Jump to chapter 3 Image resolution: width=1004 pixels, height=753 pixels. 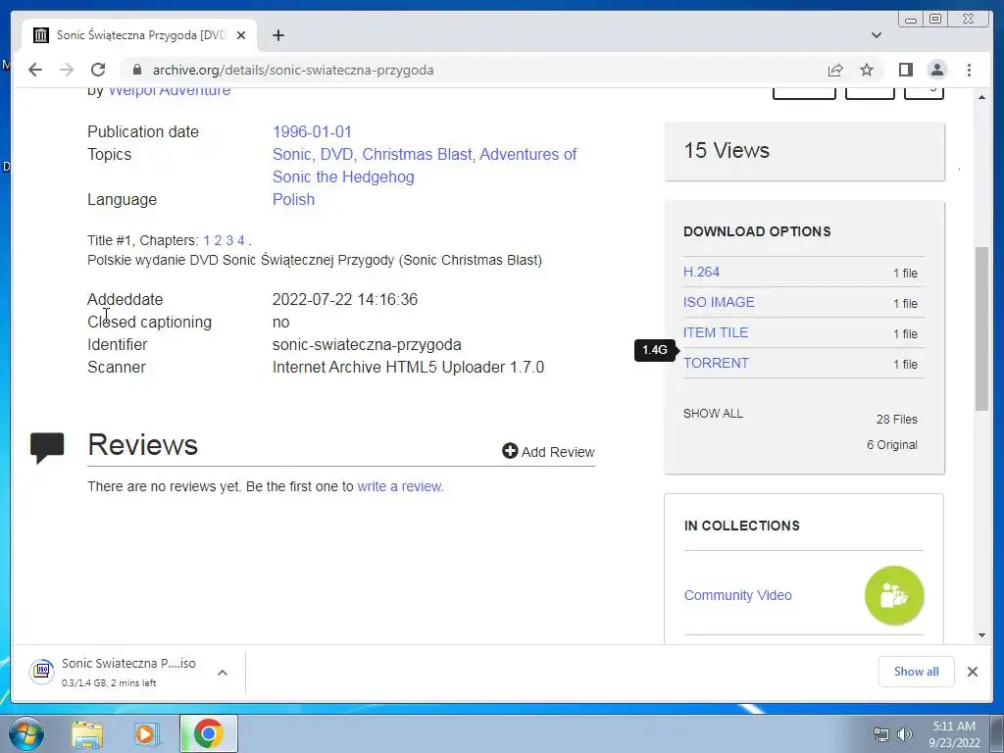[x=229, y=241]
